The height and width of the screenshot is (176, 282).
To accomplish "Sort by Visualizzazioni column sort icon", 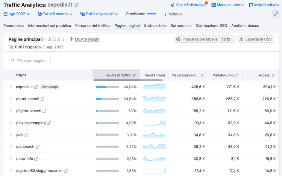I will (203, 75).
